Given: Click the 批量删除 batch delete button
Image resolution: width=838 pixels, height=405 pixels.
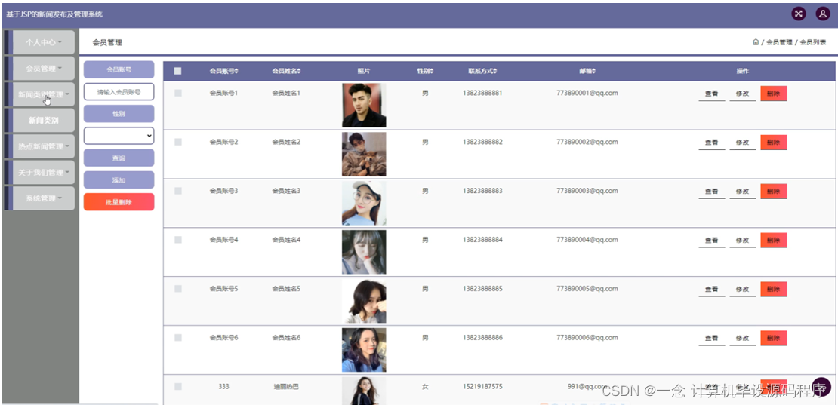Looking at the screenshot, I should pyautogui.click(x=119, y=202).
